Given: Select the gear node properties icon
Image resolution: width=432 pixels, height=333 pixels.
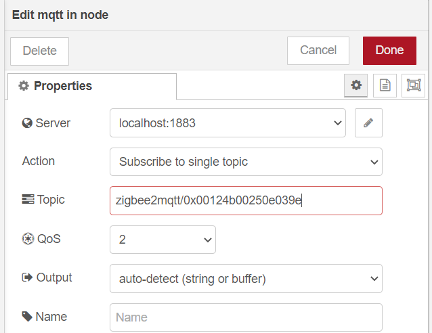Looking at the screenshot, I should coord(356,85).
